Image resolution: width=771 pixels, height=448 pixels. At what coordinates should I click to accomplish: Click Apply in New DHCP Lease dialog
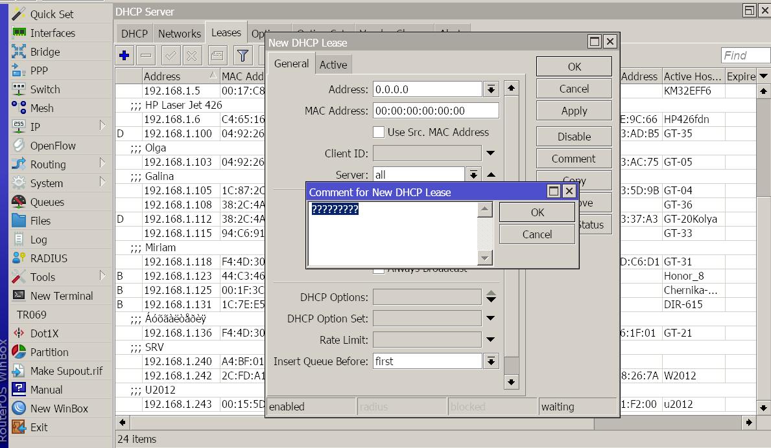[575, 111]
